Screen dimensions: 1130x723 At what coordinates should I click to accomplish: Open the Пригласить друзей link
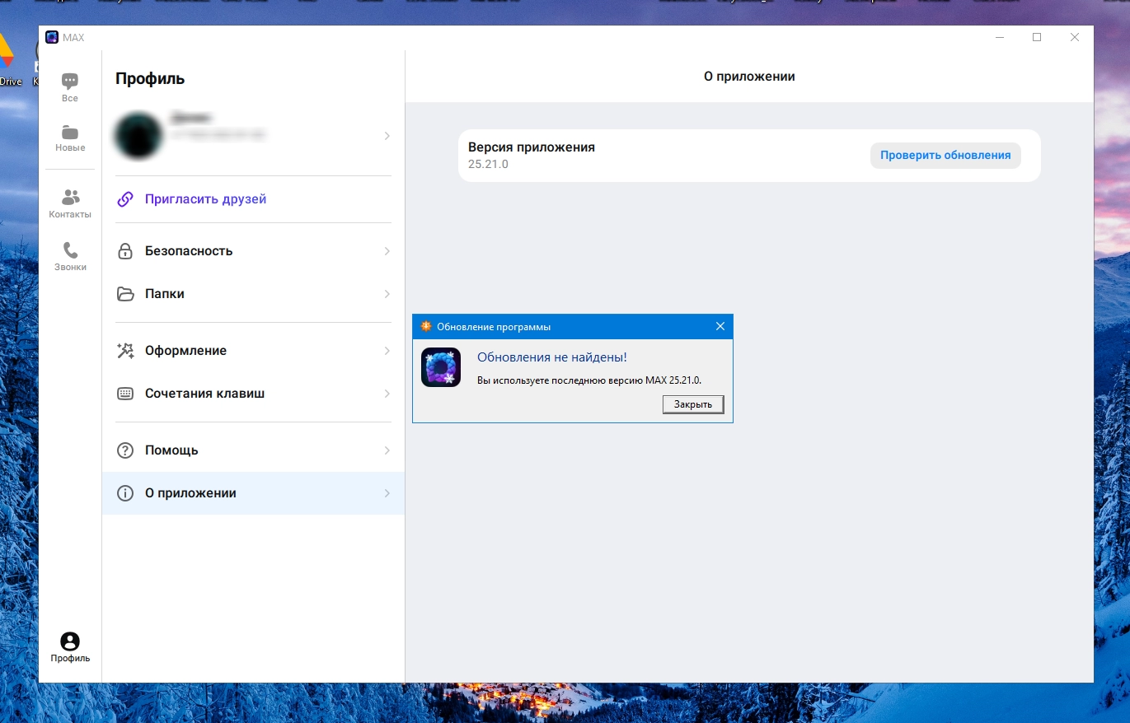tap(205, 199)
